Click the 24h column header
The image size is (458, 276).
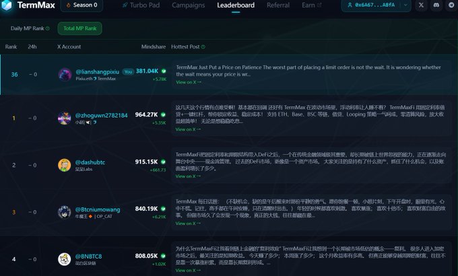click(x=32, y=46)
